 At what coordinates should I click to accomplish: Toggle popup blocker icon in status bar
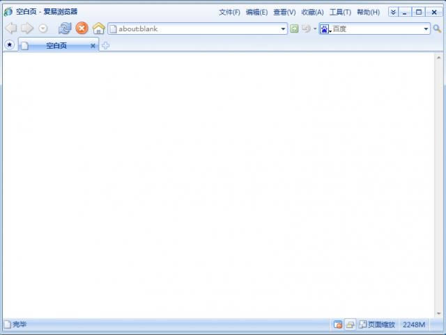(x=338, y=325)
